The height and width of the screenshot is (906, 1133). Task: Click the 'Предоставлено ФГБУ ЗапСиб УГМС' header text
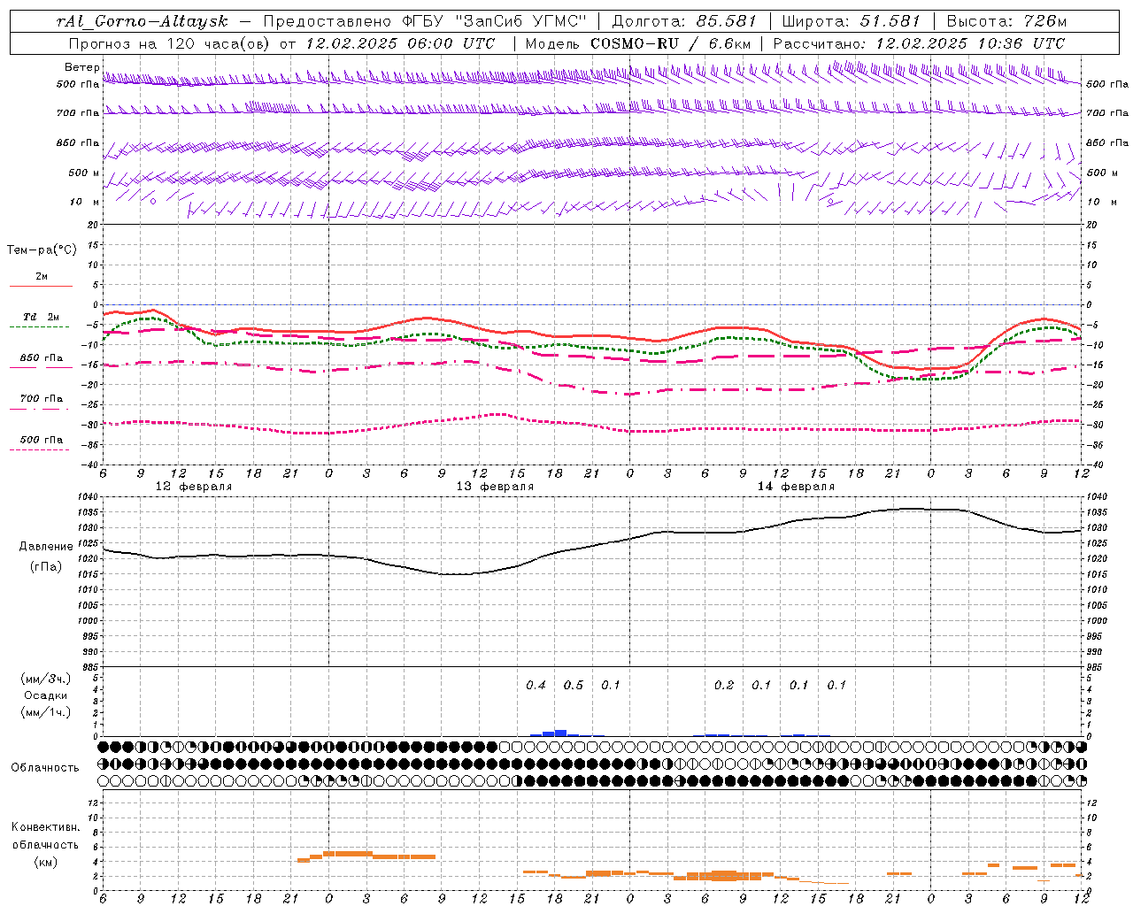(426, 21)
